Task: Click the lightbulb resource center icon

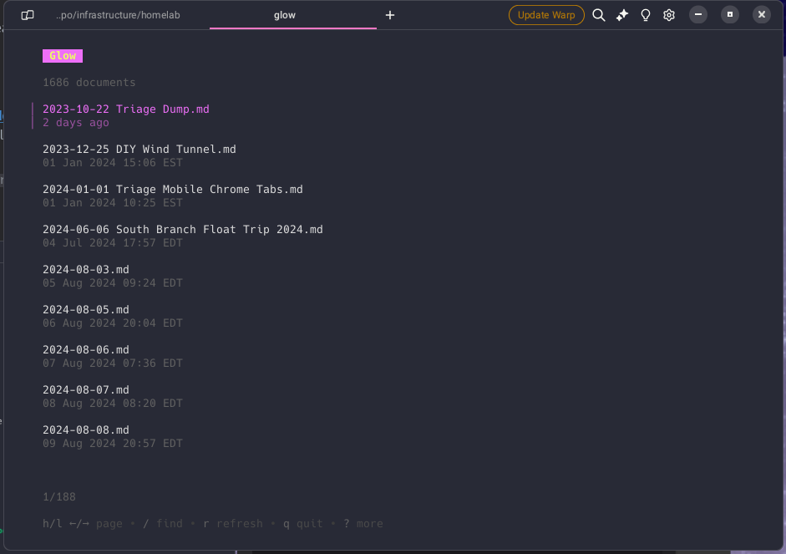Action: point(646,15)
